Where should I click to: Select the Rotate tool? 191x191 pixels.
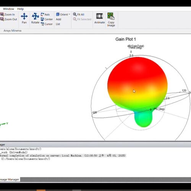(35, 18)
